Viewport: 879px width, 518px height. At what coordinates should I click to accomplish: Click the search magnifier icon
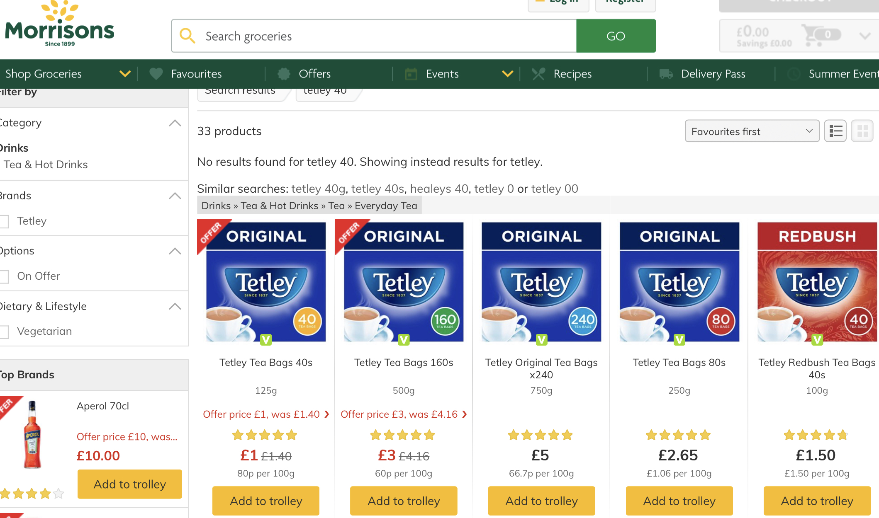(x=187, y=36)
